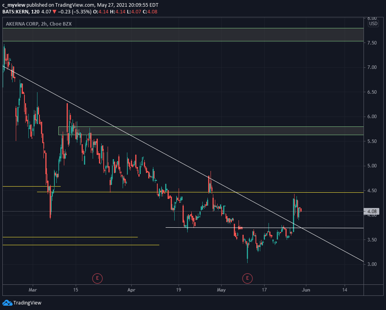Click the TradingView cloud logo icon
386x310 pixels.
[7, 303]
